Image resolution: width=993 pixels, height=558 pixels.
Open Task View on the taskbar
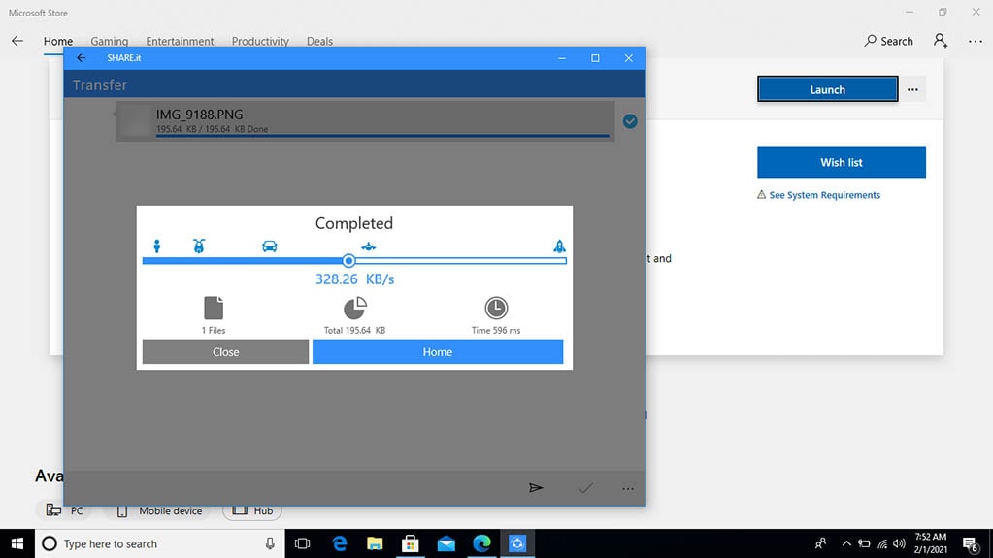[303, 543]
